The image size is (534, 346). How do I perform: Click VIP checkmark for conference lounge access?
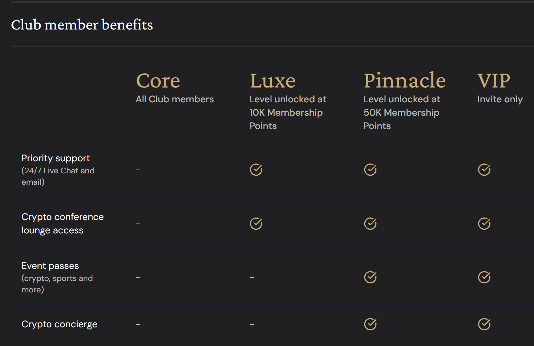click(484, 224)
